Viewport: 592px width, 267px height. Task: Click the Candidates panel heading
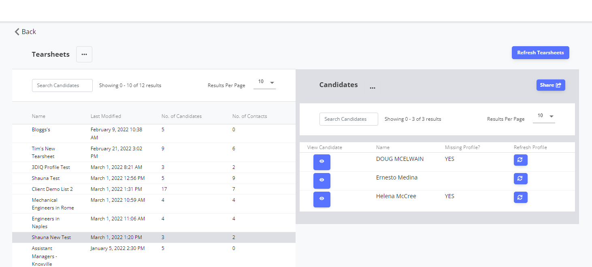339,85
